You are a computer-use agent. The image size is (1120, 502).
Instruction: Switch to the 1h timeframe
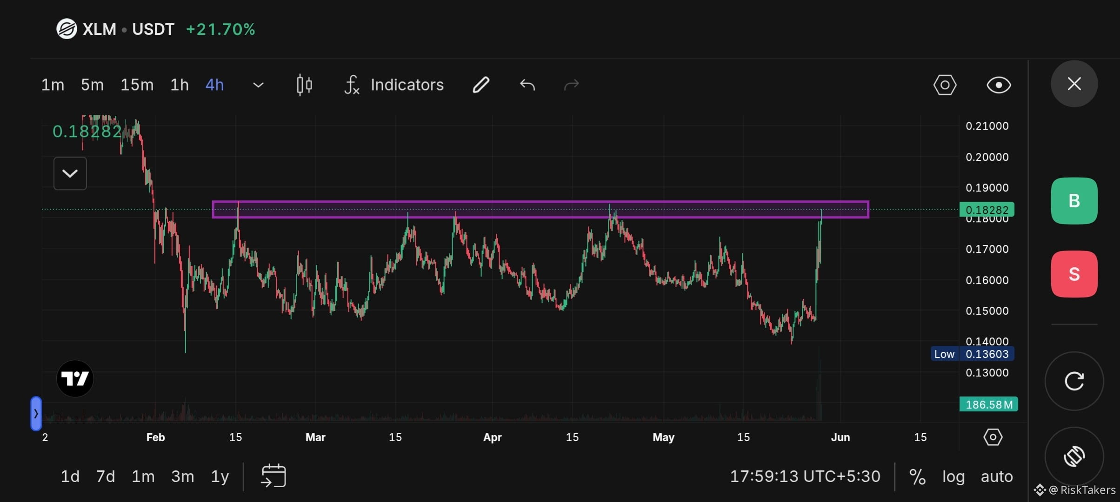[180, 85]
